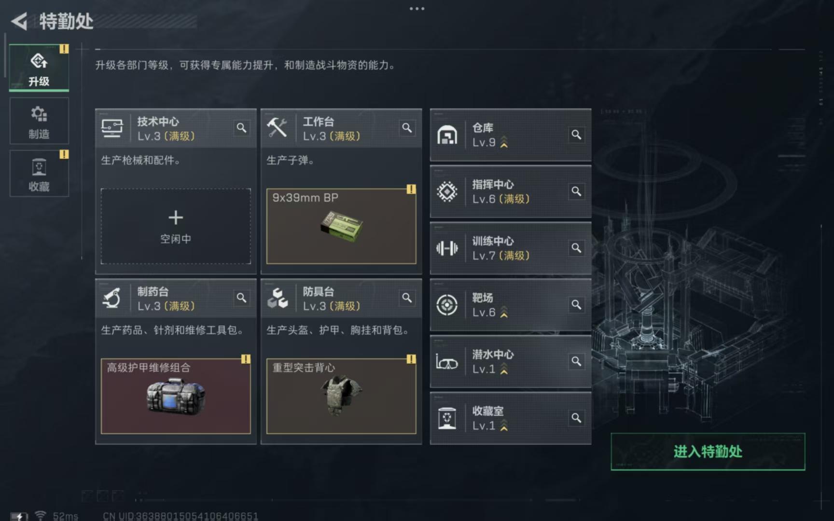Viewport: 834px width, 521px height.
Task: Click the magnifier icon for 训练中心
Action: point(576,248)
